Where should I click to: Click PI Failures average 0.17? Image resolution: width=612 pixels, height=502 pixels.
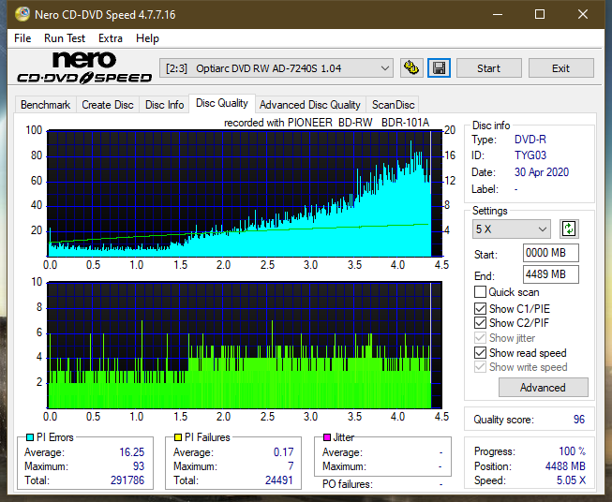283,452
